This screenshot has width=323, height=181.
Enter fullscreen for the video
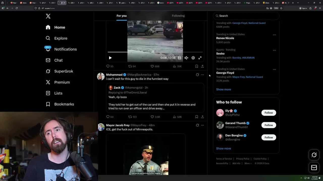tap(200, 58)
